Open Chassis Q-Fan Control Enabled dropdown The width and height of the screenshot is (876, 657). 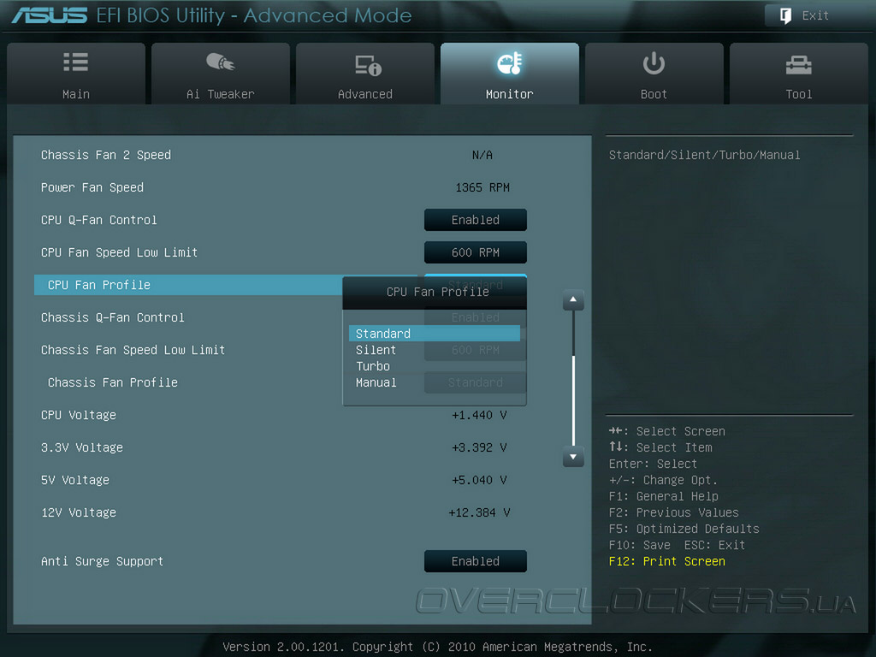tap(476, 317)
